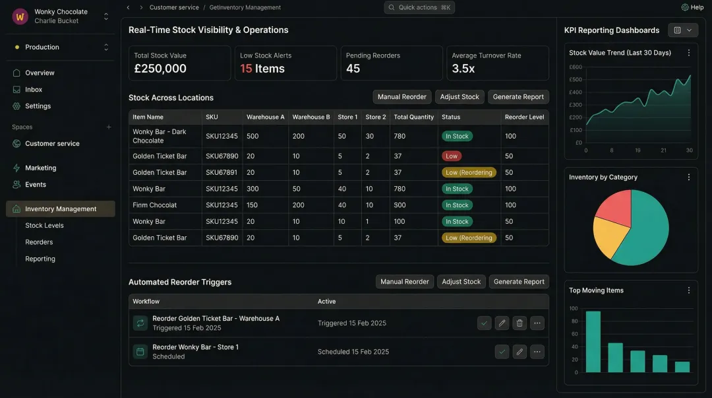Click the Manual Reorder button
This screenshot has width=712, height=398.
[401, 96]
